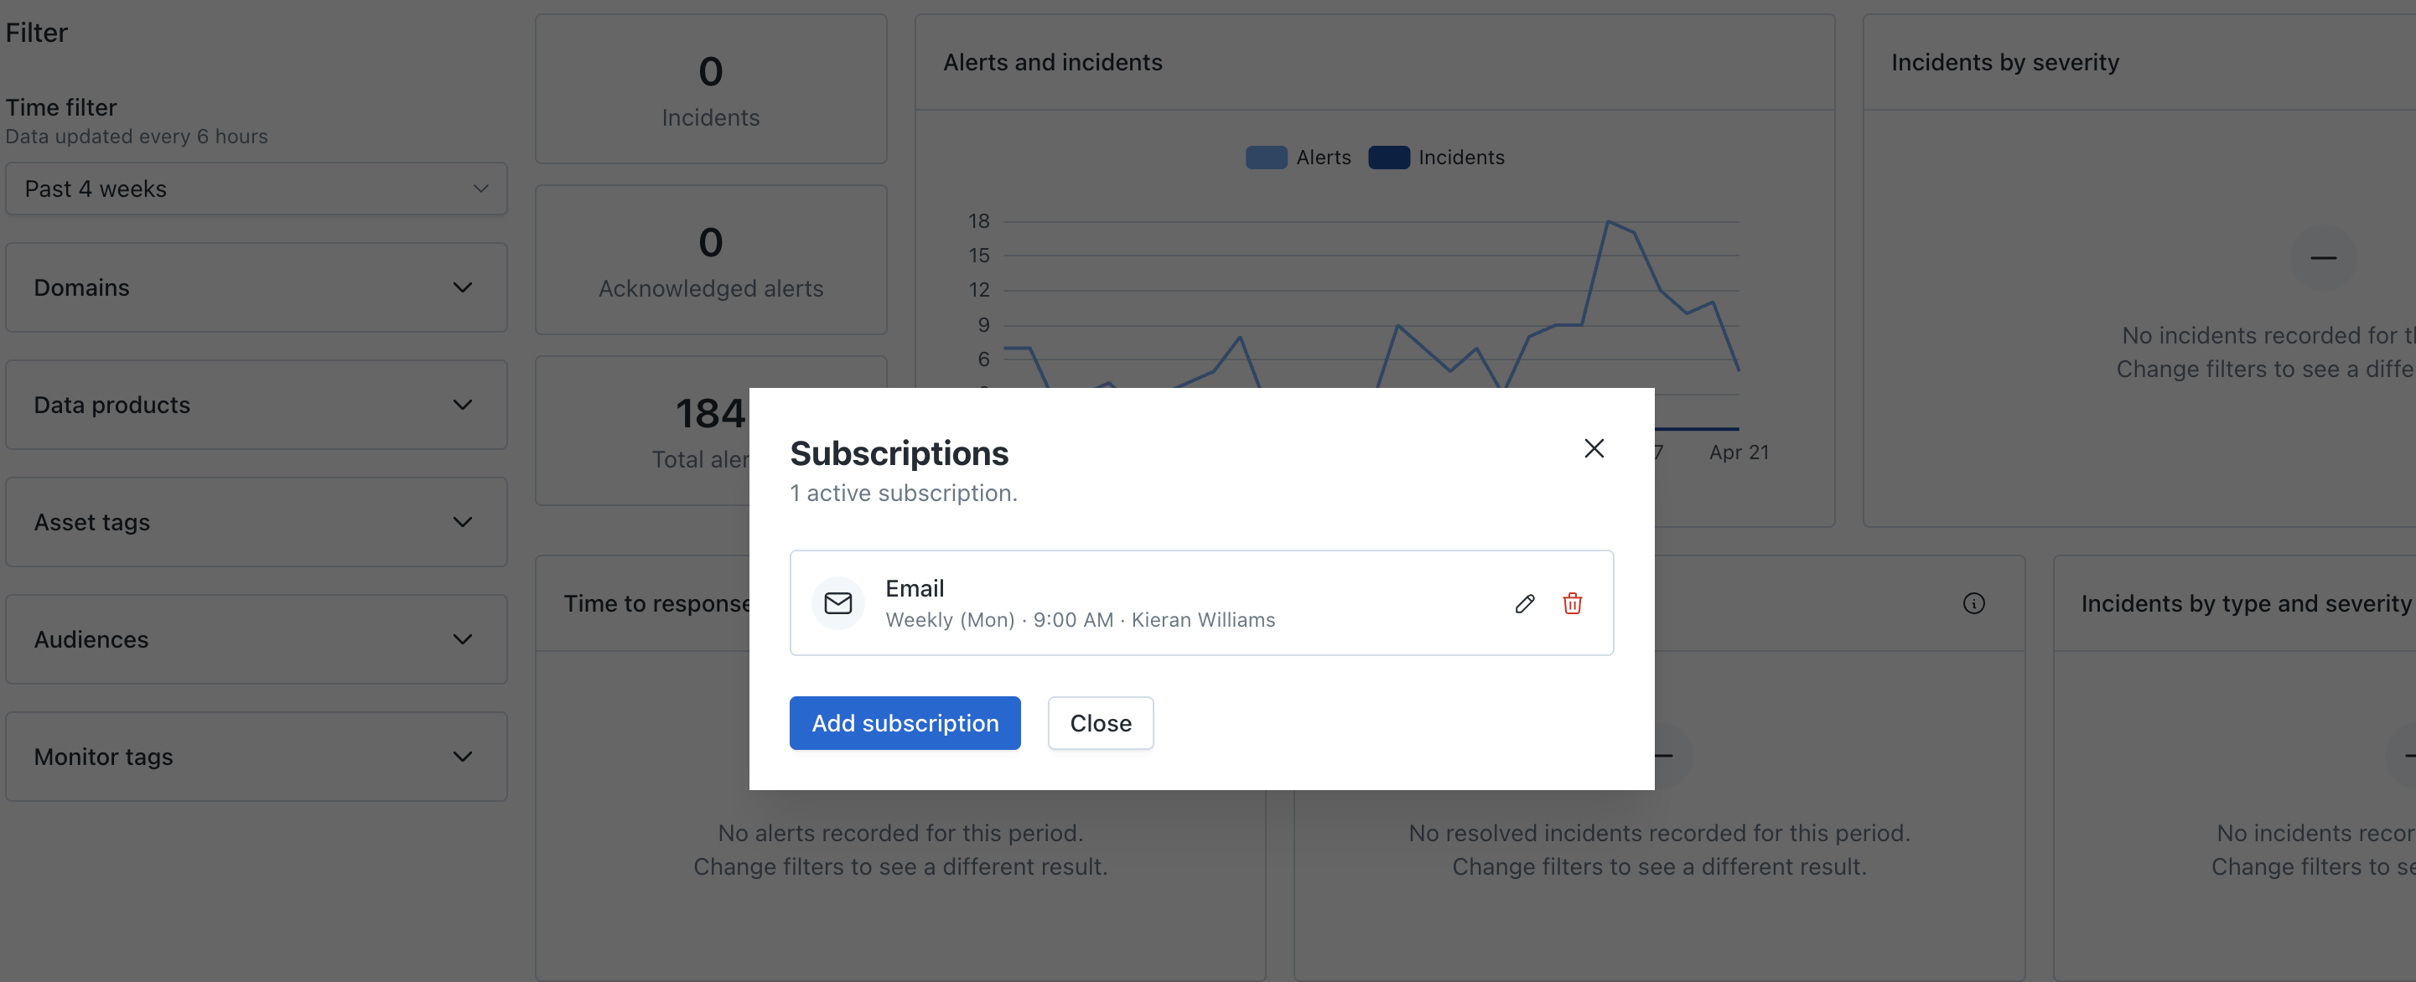Click the Acknowledged alerts card
This screenshot has height=982, width=2416.
(710, 261)
